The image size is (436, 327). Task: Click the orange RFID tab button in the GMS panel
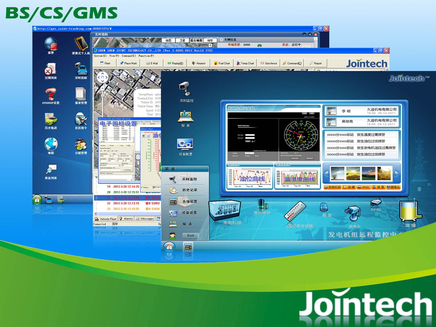click(x=363, y=187)
